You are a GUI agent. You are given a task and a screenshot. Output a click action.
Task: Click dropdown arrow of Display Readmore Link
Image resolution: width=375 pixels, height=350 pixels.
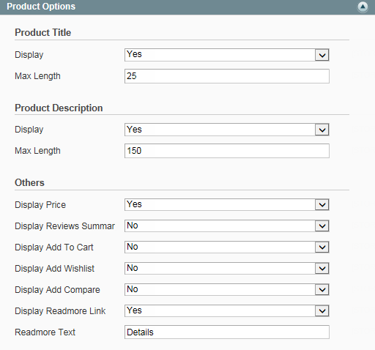click(322, 311)
